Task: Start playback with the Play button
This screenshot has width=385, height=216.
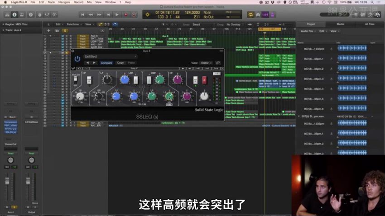Action: pyautogui.click(x=117, y=15)
